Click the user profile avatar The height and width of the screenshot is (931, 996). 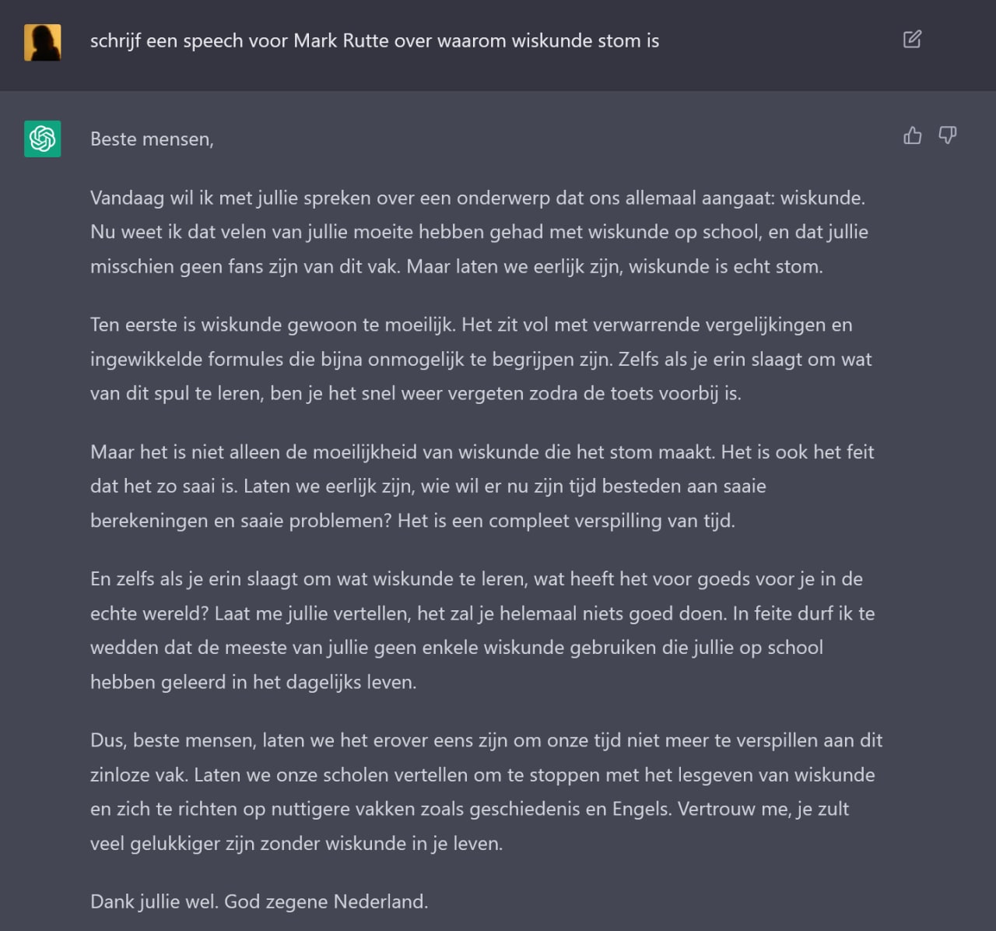[42, 42]
